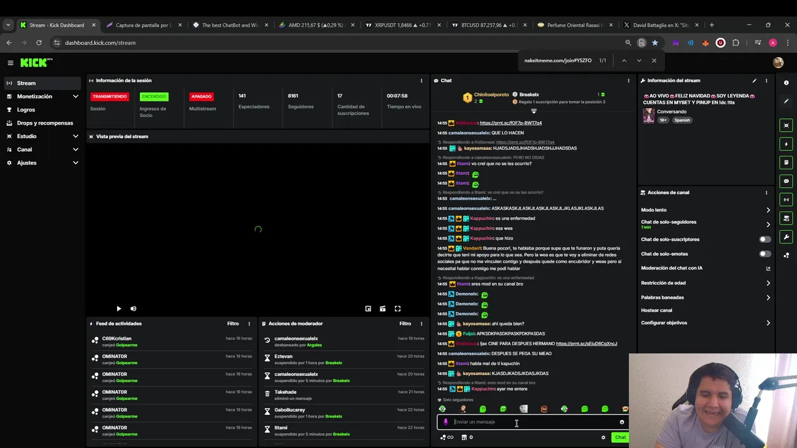Click the bubbles icon below the wrench
This screenshot has height=448, width=797.
tap(786, 255)
